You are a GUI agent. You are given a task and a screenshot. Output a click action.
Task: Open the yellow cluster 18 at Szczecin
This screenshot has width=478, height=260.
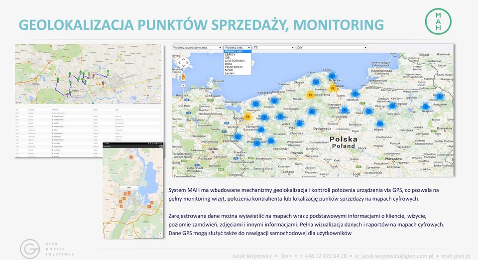pos(247,117)
